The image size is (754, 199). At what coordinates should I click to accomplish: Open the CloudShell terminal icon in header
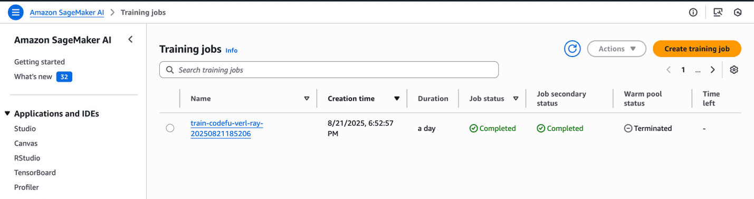tap(718, 12)
